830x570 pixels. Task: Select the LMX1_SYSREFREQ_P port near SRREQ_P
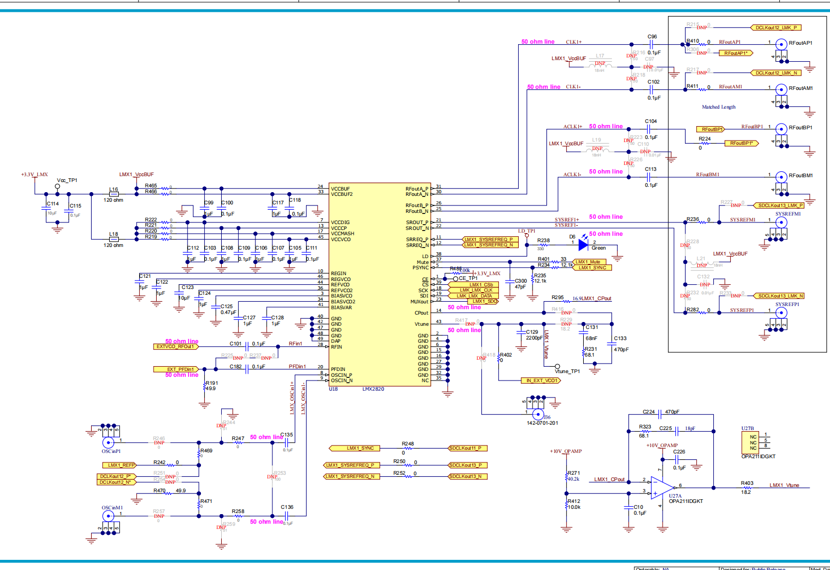click(x=488, y=239)
